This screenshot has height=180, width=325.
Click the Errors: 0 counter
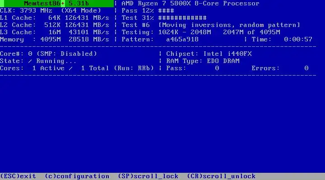(x=280, y=68)
